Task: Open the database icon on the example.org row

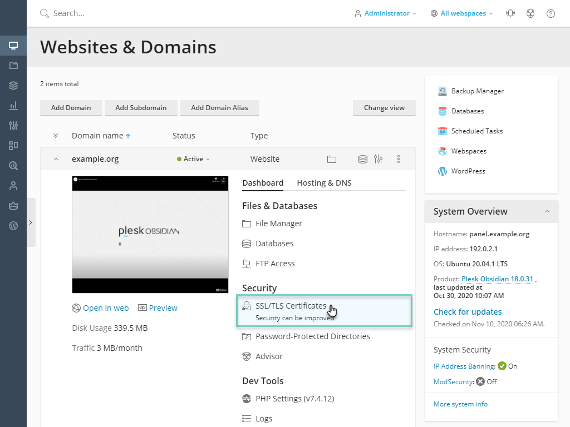Action: point(363,159)
